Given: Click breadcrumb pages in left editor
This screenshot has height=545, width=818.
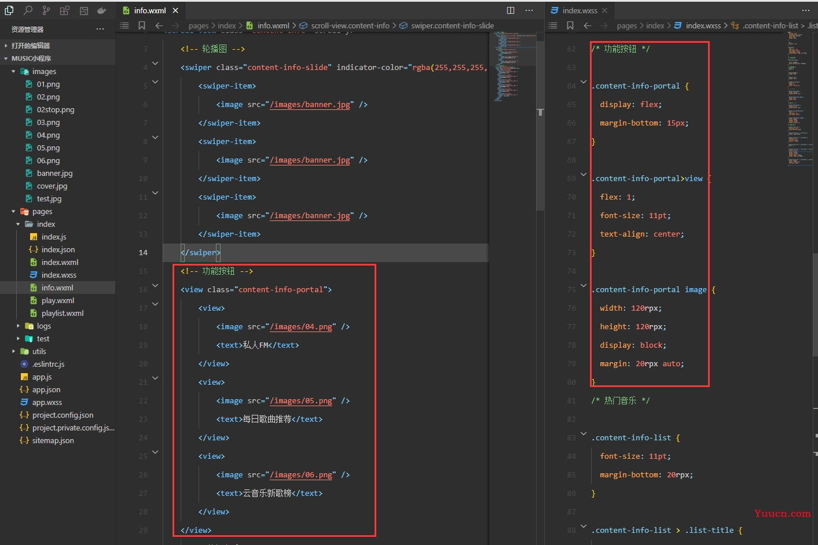Looking at the screenshot, I should [x=199, y=25].
